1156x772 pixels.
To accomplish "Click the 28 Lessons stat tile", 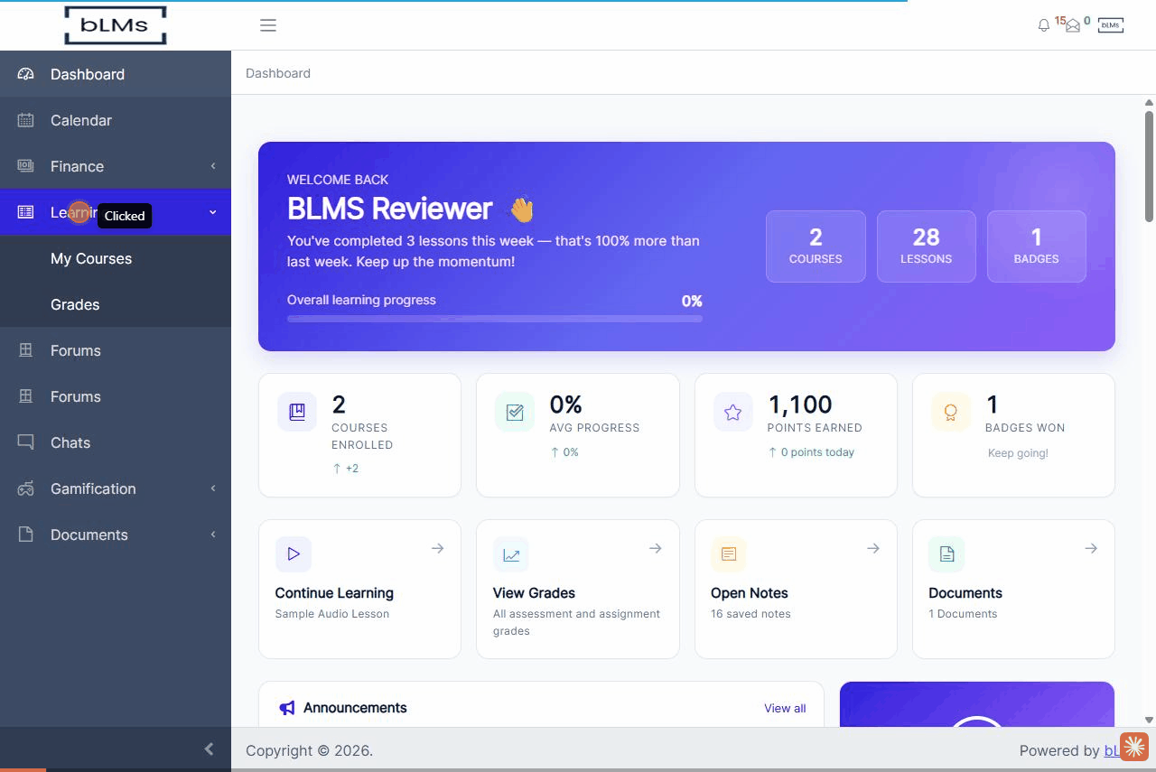I will [926, 246].
